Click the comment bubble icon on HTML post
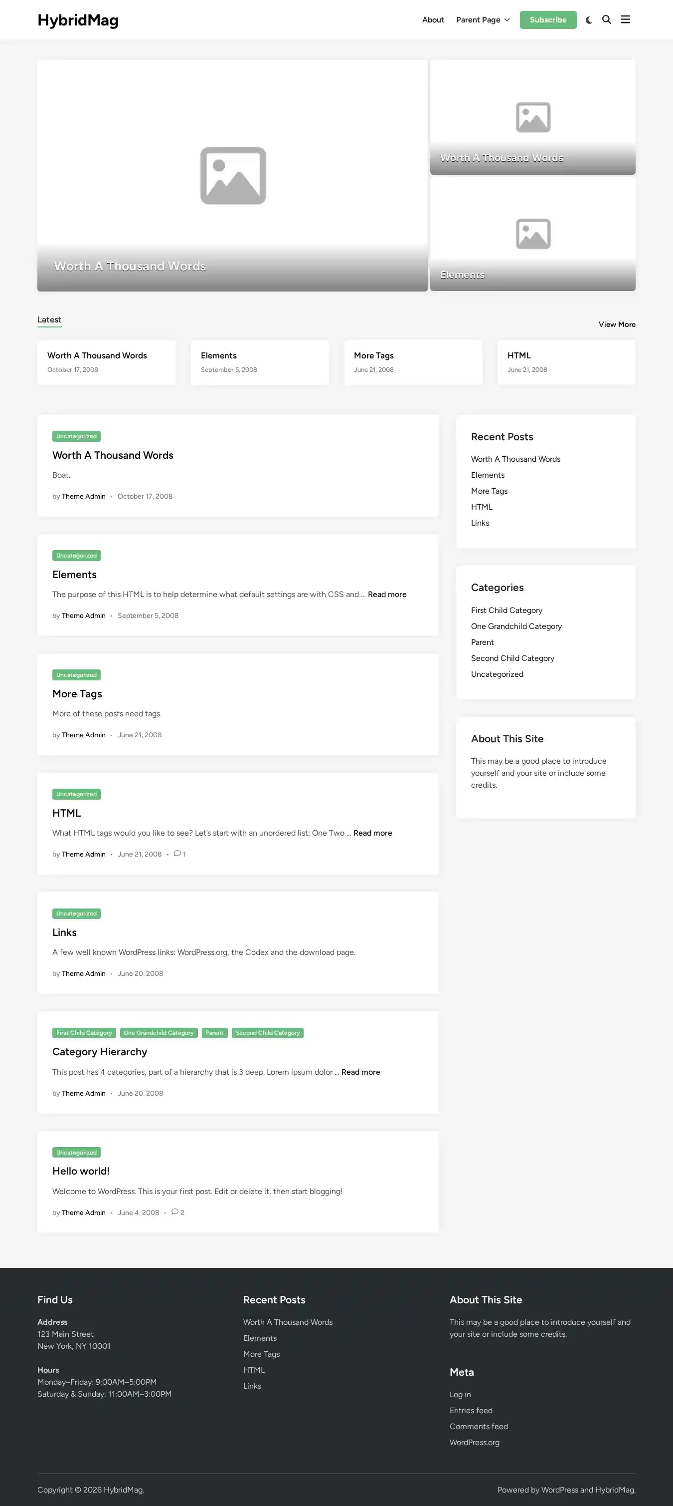The height and width of the screenshot is (1506, 673). [177, 854]
